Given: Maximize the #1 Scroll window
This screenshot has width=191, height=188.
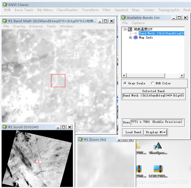Looking at the screenshot, I should tap(64, 127).
